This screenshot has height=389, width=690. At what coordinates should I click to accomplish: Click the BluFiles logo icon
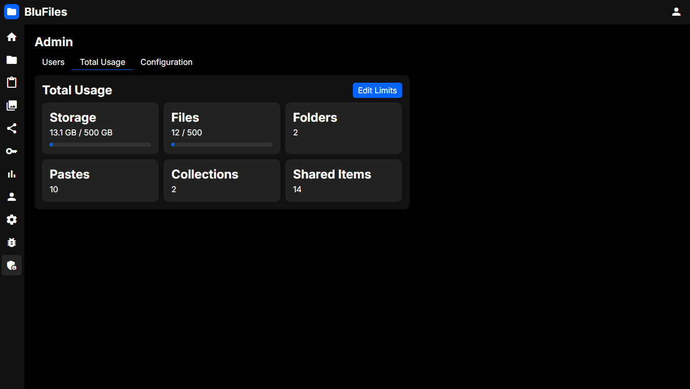pos(12,12)
